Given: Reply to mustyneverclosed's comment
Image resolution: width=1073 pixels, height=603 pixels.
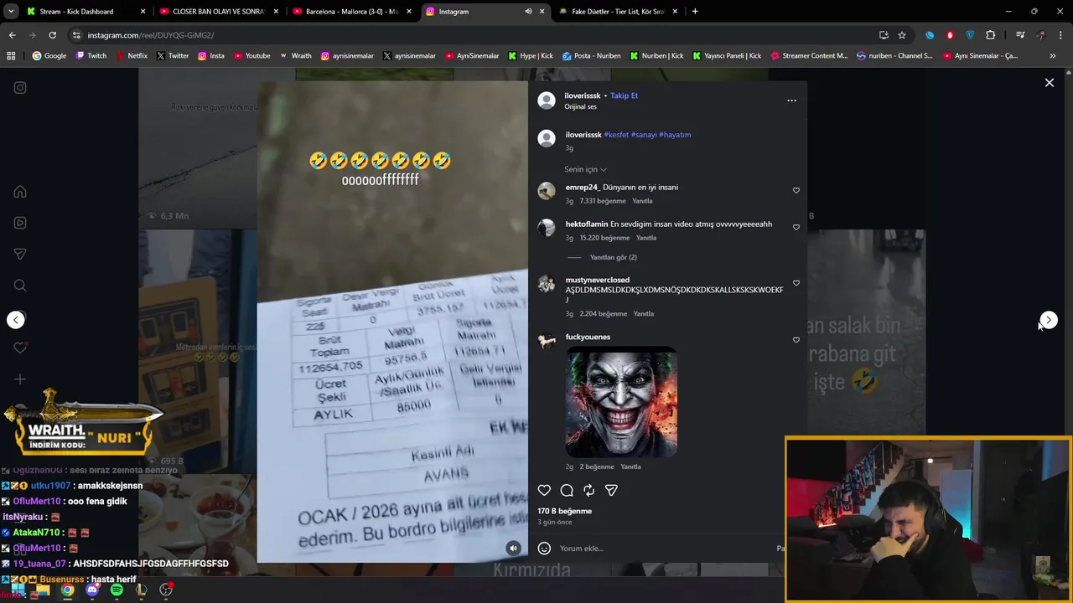Looking at the screenshot, I should [644, 314].
